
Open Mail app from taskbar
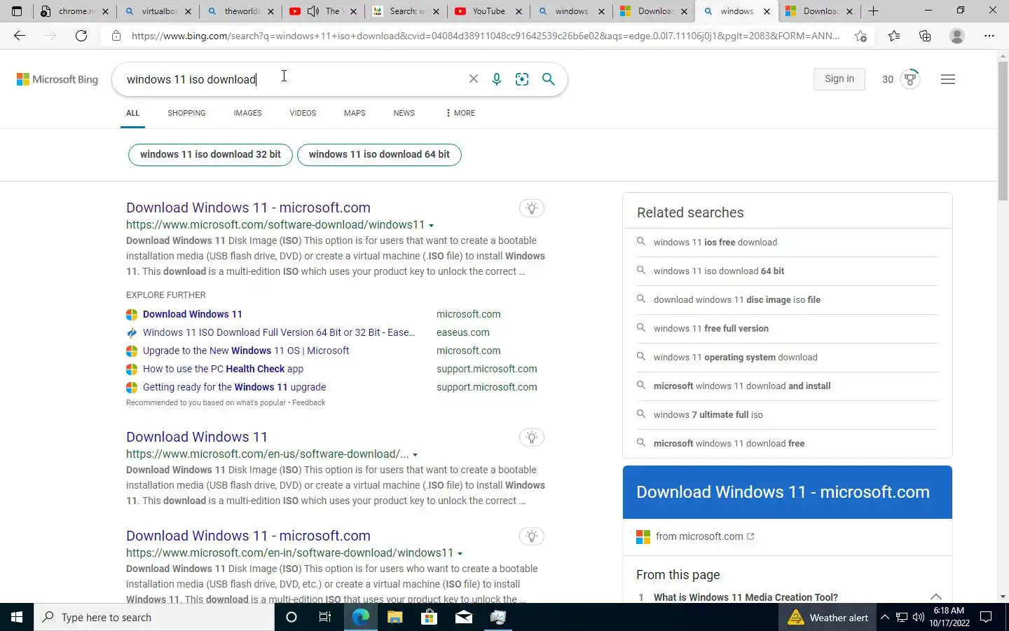click(464, 617)
